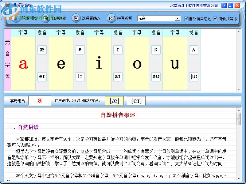The height and width of the screenshot is (184, 246).
Task: Play the [əʊ] pronunciation under letter o
Action: click(156, 77)
